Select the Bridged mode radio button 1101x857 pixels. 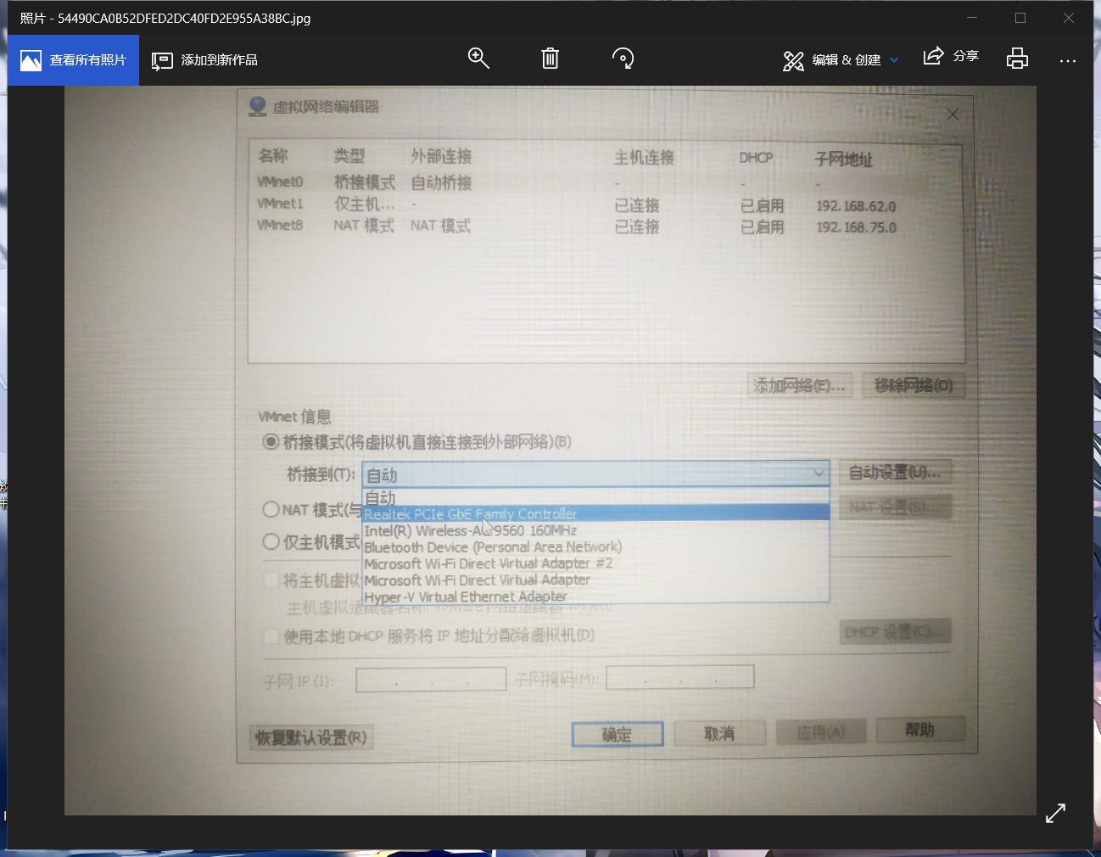(271, 441)
